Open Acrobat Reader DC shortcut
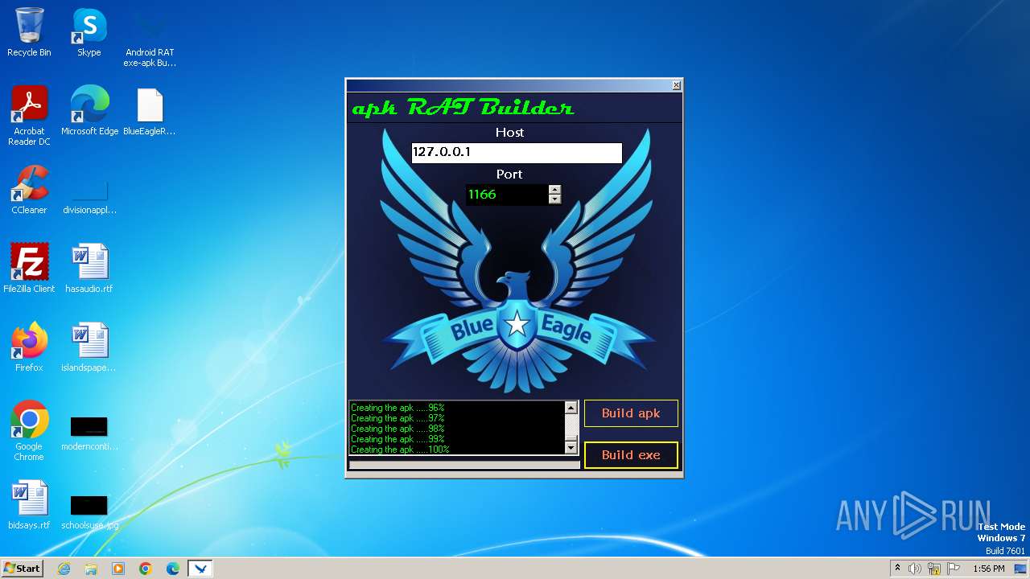1030x579 pixels. pyautogui.click(x=29, y=116)
